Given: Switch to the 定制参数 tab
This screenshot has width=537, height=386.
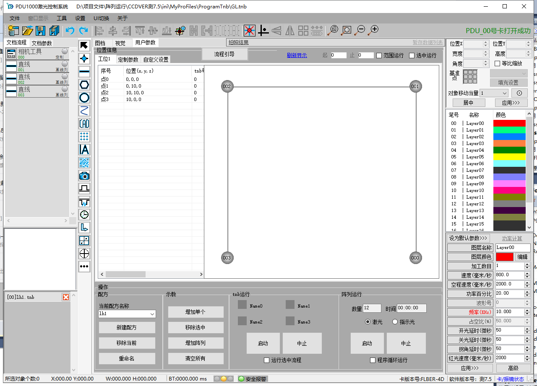Looking at the screenshot, I should coord(128,60).
